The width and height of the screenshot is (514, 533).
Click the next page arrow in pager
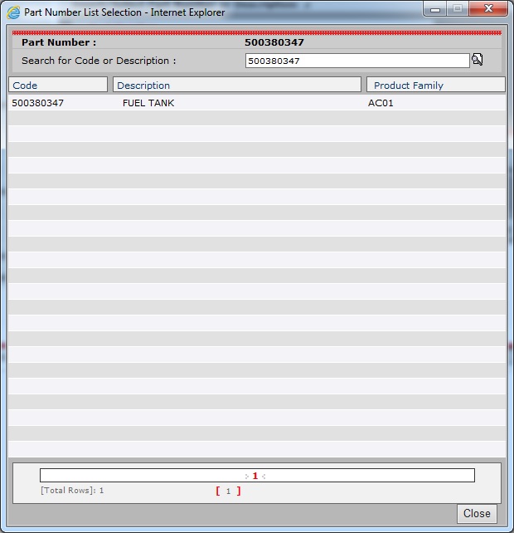[264, 477]
